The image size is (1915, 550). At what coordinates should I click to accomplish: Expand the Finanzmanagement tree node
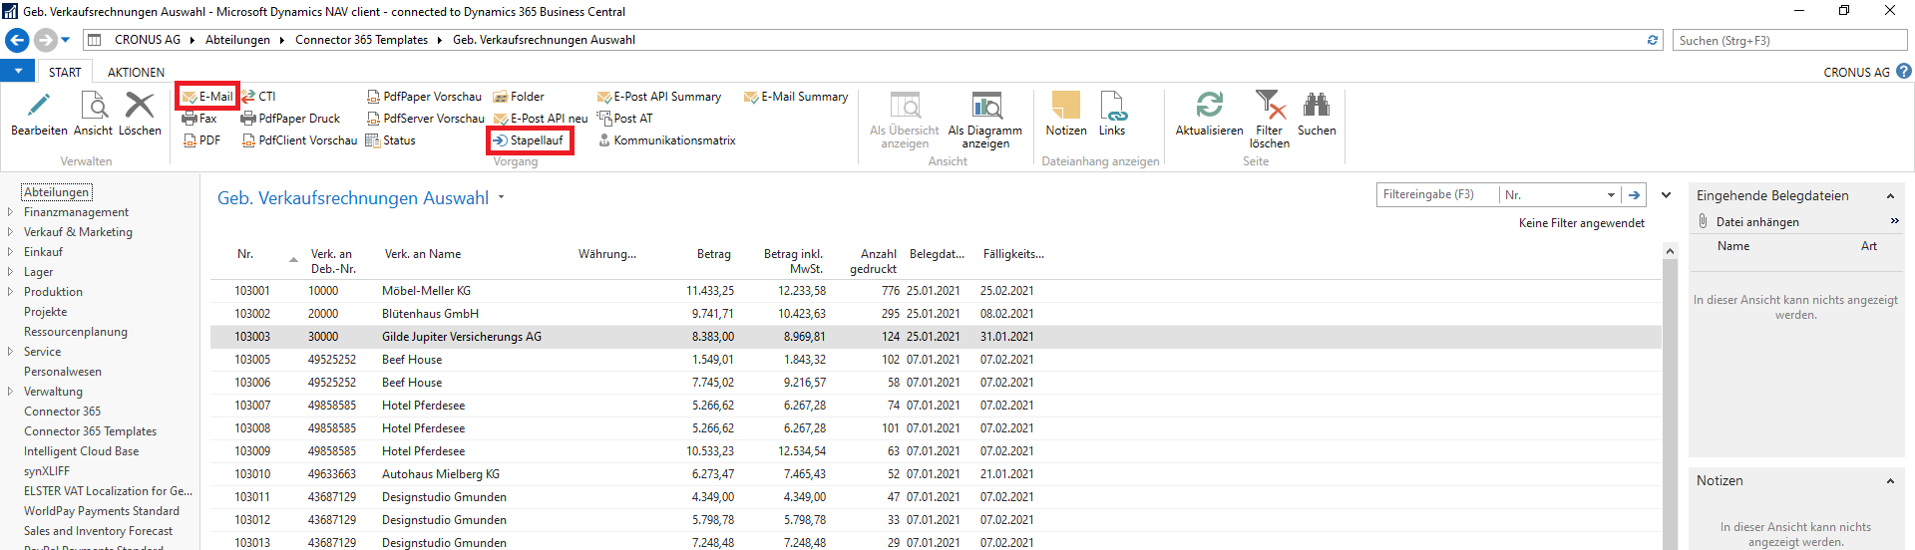(10, 212)
